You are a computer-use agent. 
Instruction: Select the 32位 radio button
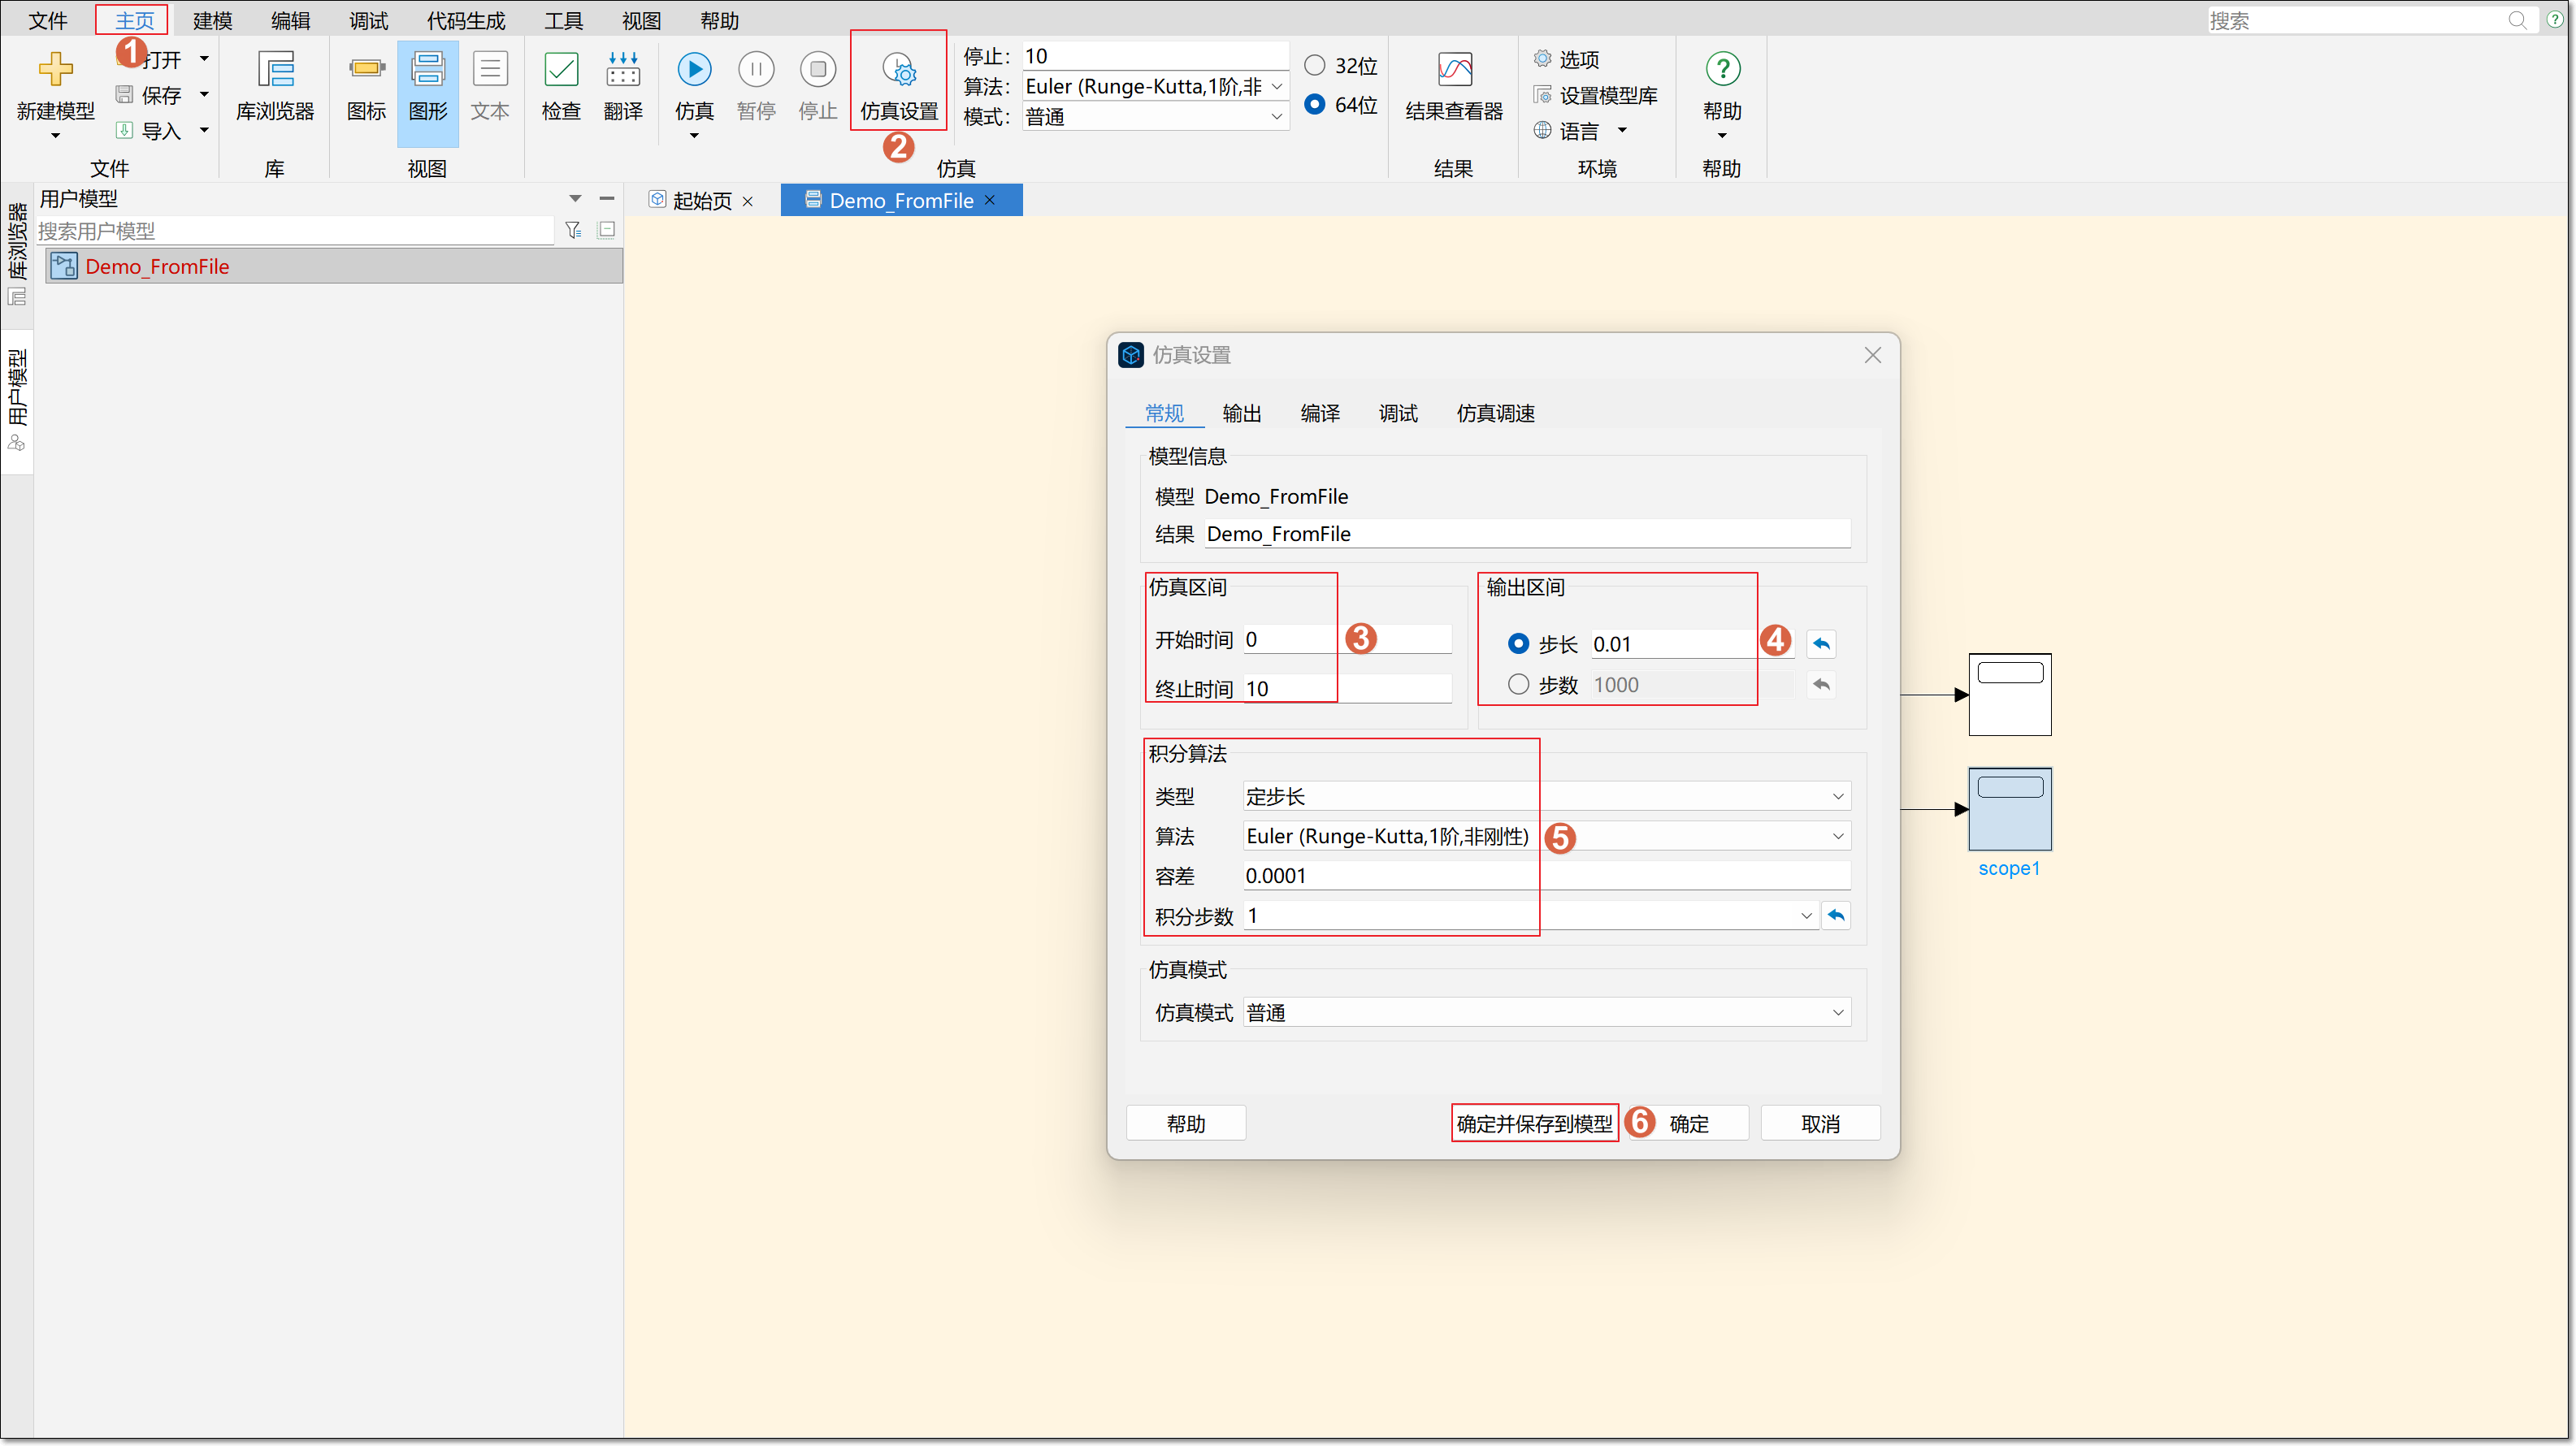1315,66
